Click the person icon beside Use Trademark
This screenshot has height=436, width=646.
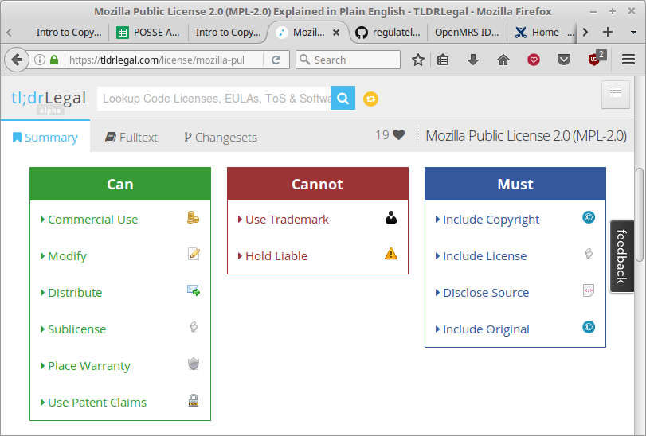coord(391,217)
